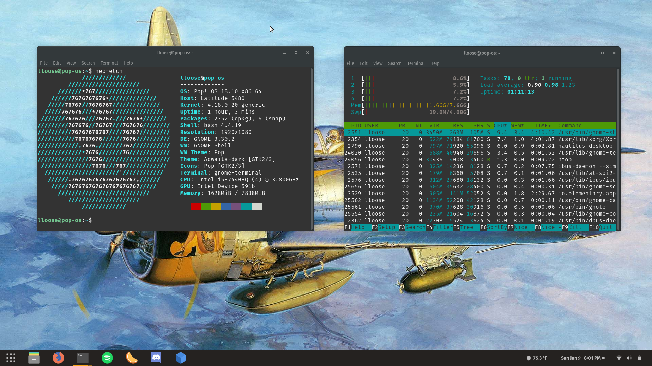Click the volume speaker tray icon
Image resolution: width=652 pixels, height=366 pixels.
pos(629,358)
